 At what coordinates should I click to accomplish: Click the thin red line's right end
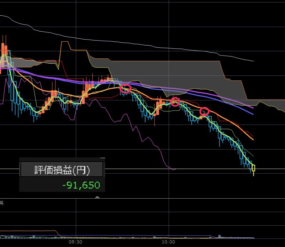click(254, 137)
